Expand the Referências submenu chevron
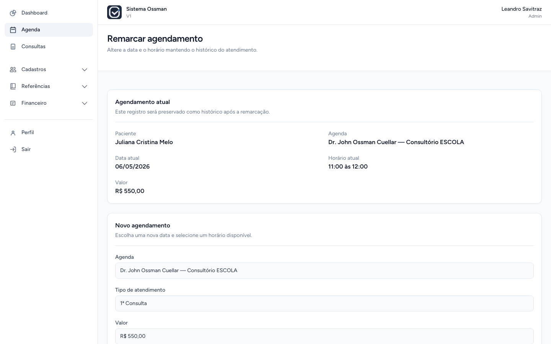 coord(85,86)
